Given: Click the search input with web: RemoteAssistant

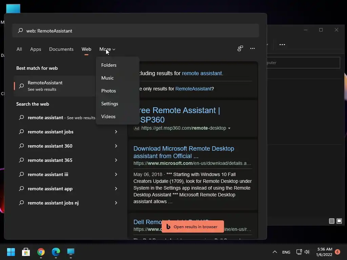Looking at the screenshot, I should tap(136, 30).
